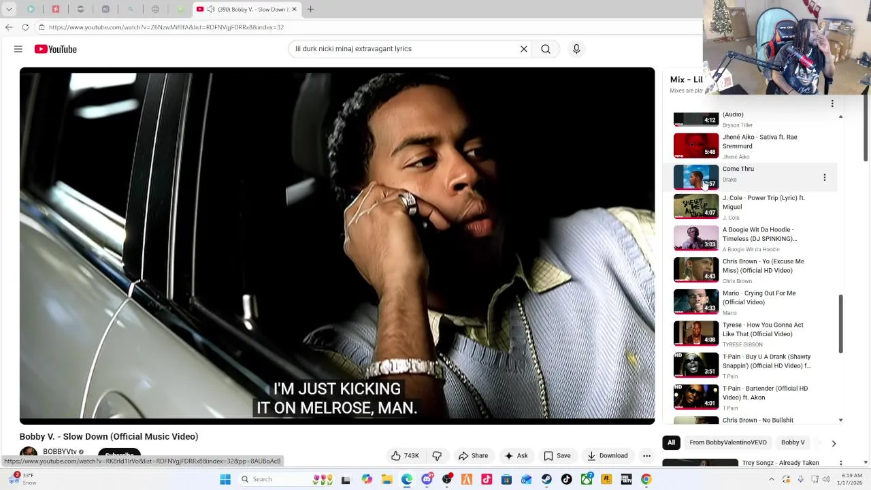Clear the search box with the X
The height and width of the screenshot is (490, 871).
(524, 49)
